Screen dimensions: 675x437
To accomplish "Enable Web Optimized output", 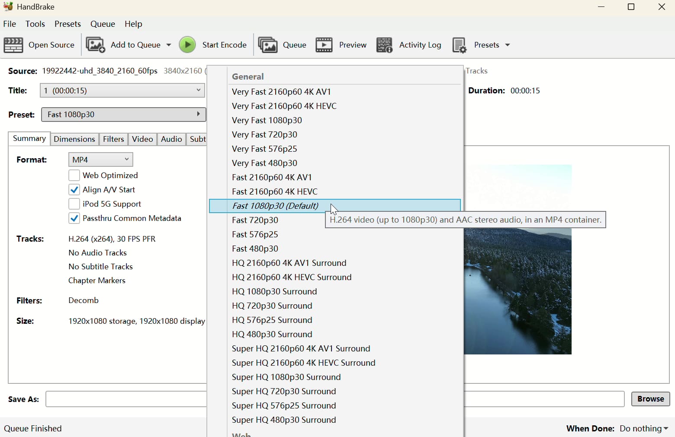I will (74, 175).
